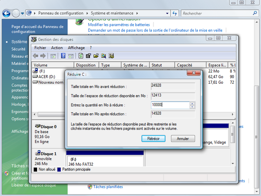261x196 pixels.
Task: Click the Rétrécir button
Action: (153, 138)
